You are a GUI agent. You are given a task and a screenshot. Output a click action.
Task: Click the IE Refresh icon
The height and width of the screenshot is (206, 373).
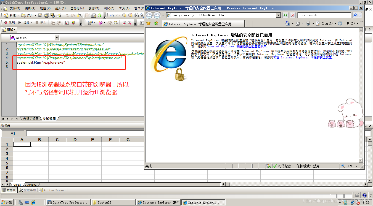pos(285,15)
